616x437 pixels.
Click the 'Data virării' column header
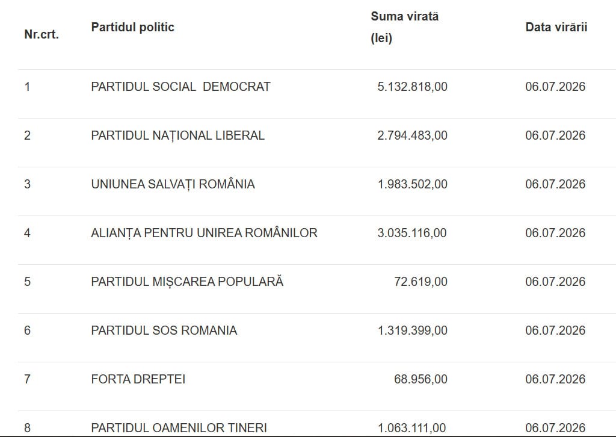(556, 27)
